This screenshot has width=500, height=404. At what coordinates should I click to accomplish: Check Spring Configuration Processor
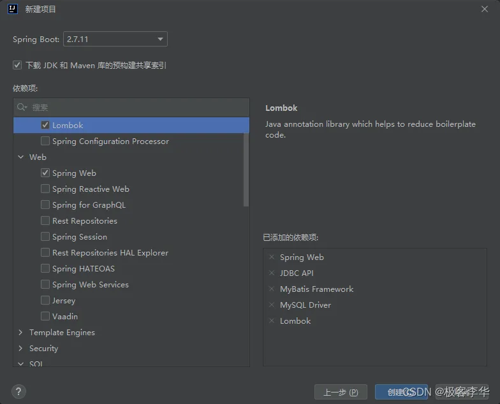click(x=45, y=141)
